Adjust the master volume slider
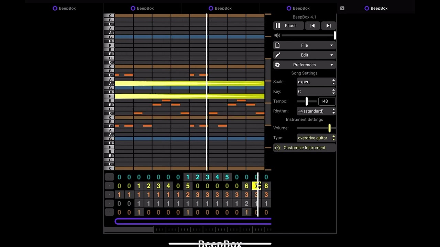This screenshot has width=440, height=247. (308, 35)
